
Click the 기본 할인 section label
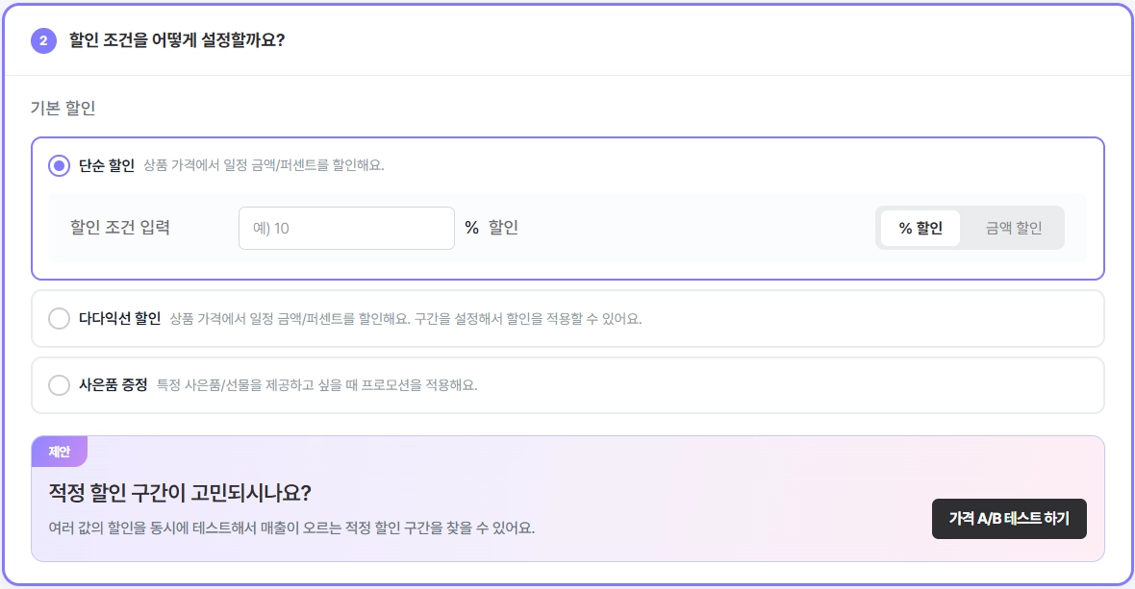63,108
